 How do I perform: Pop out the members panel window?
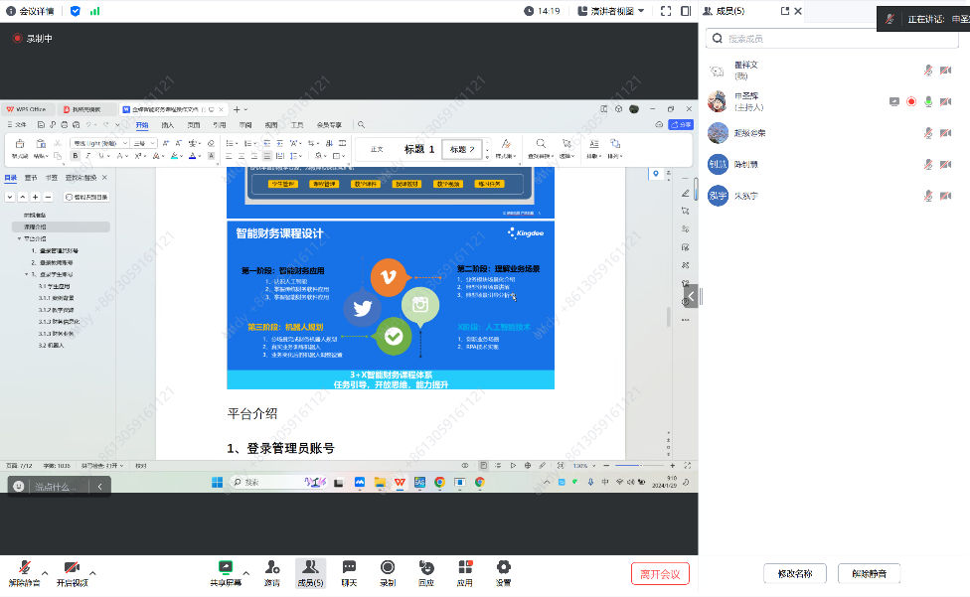785,11
